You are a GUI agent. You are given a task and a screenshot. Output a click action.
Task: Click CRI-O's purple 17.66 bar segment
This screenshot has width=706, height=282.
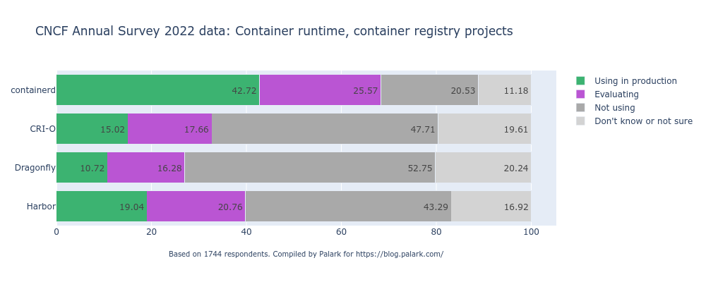169,128
